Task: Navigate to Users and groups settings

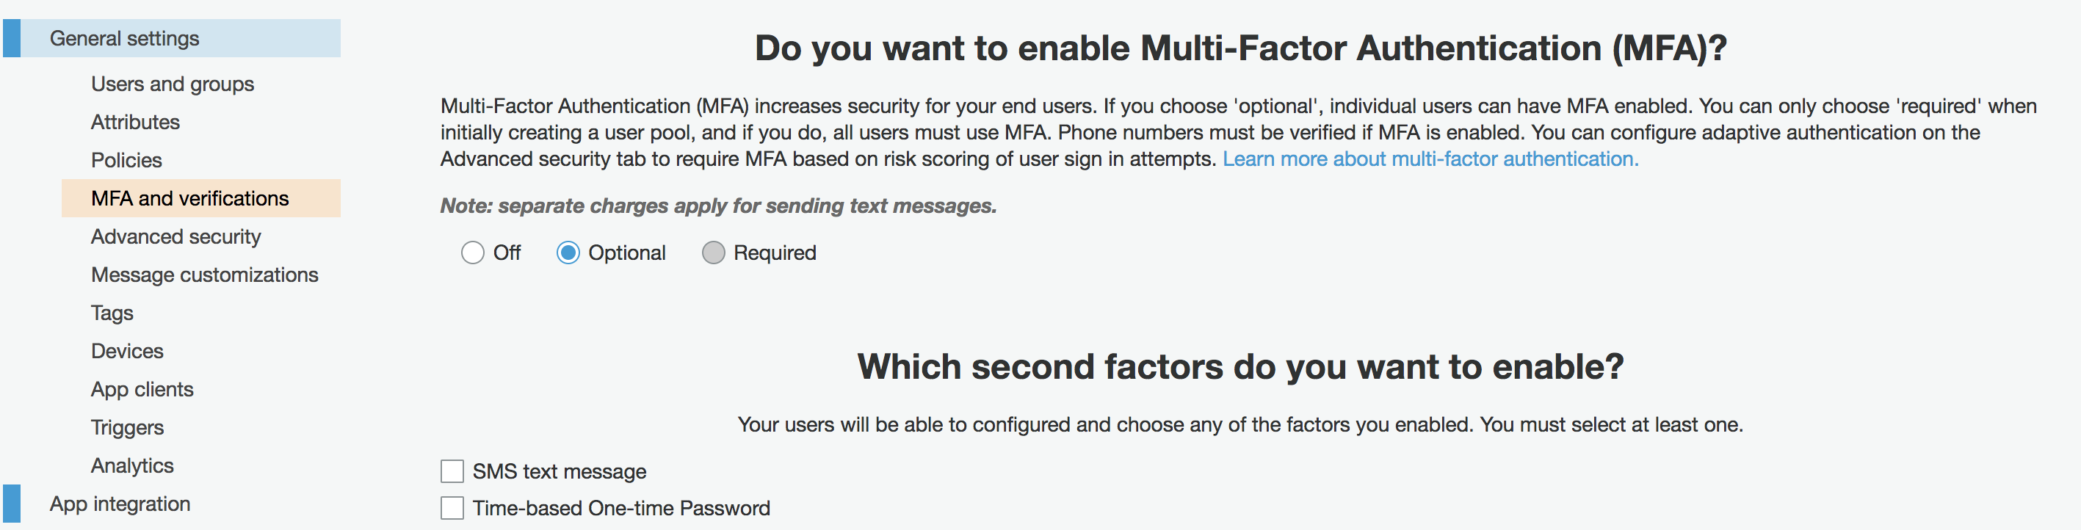Action: pyautogui.click(x=172, y=83)
